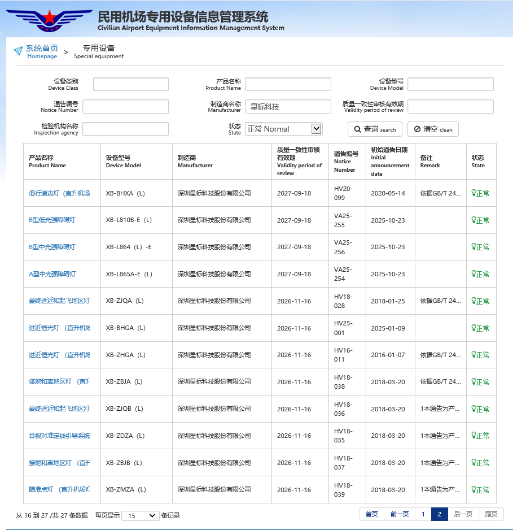Image resolution: width=513 pixels, height=530 pixels.
Task: Select the 专用设备 Special equipment breadcrumb
Action: click(x=99, y=52)
